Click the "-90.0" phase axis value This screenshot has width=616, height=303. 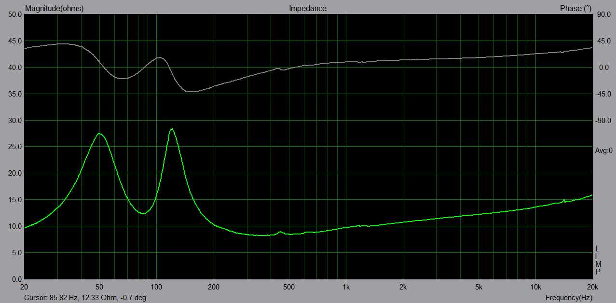tap(603, 121)
